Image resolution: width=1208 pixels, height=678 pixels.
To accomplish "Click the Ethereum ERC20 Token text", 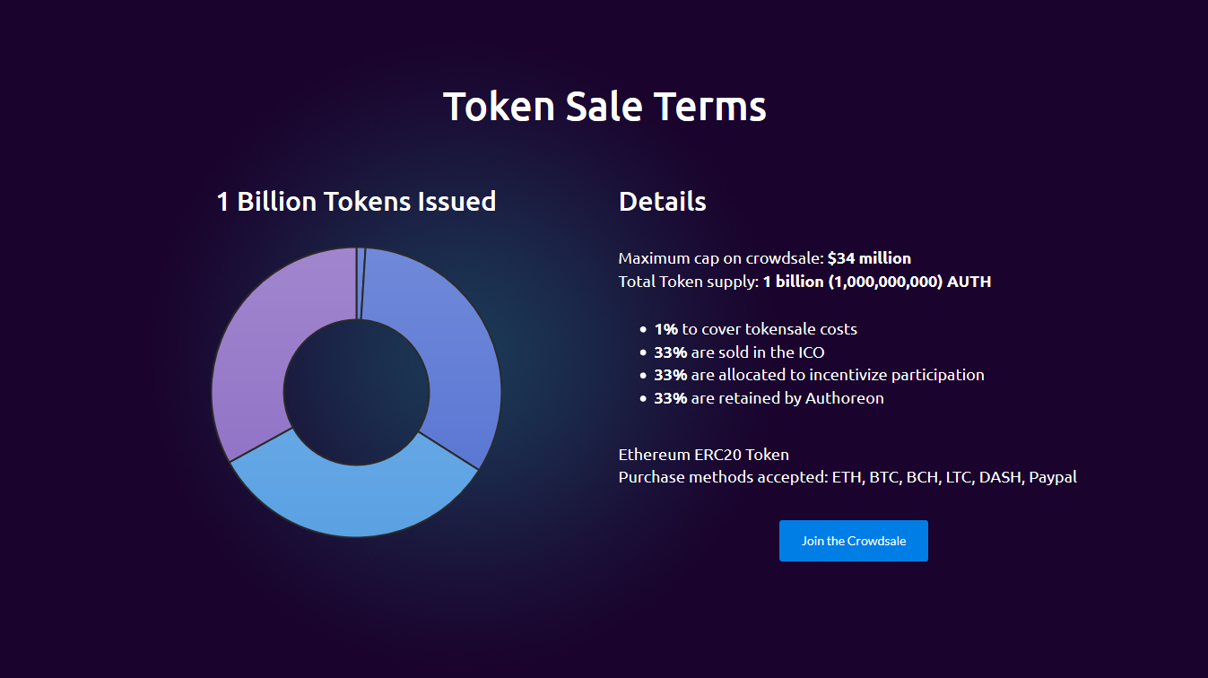I will (703, 455).
